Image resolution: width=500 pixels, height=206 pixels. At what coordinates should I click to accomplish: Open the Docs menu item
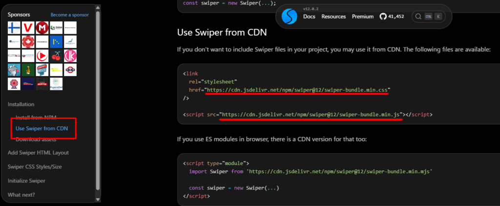[309, 17]
